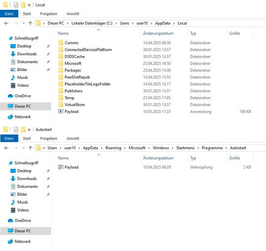The width and height of the screenshot is (266, 251).
Task: Select the PlaceholderTileLogoFolder folder icon
Action: pyautogui.click(x=61, y=84)
